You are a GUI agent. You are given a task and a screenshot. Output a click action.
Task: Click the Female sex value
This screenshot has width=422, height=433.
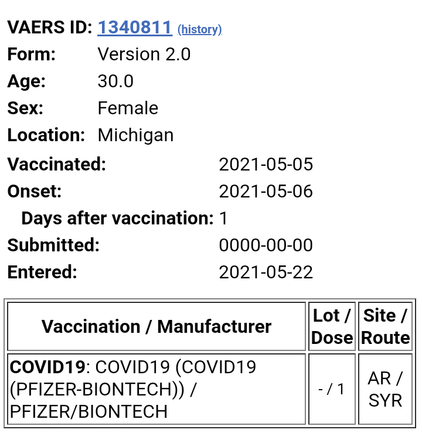(x=128, y=108)
